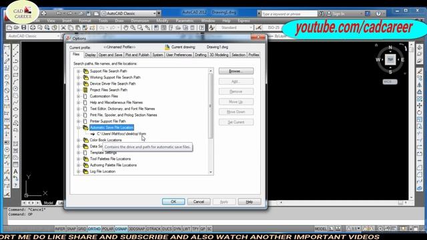Click the file locations list vertical scrollbar

(211, 121)
